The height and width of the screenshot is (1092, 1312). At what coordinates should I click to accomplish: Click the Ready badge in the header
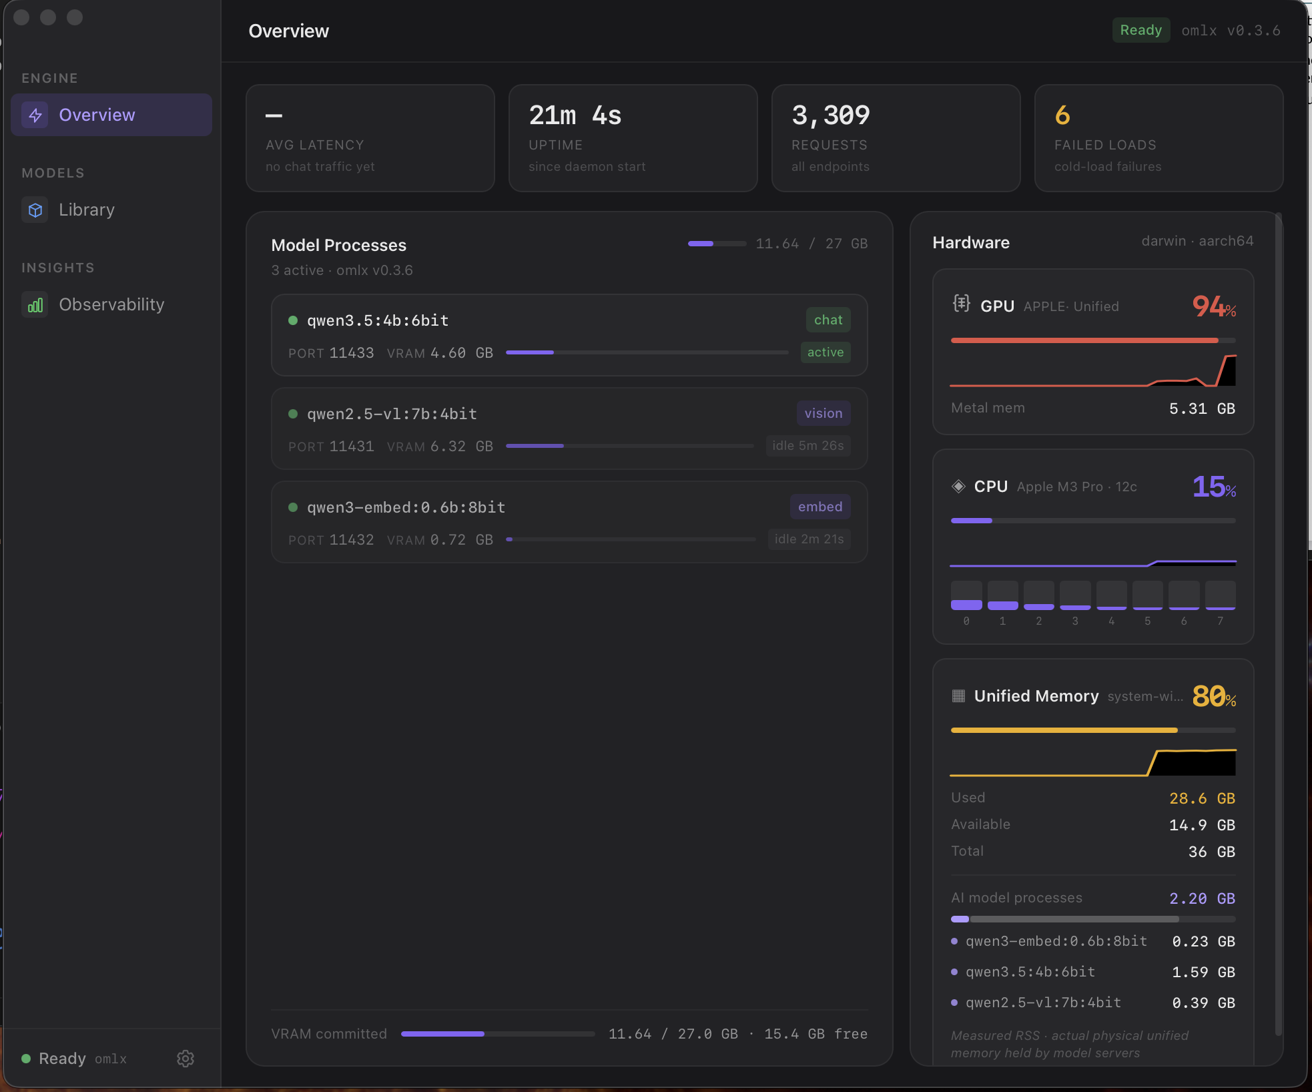1140,30
